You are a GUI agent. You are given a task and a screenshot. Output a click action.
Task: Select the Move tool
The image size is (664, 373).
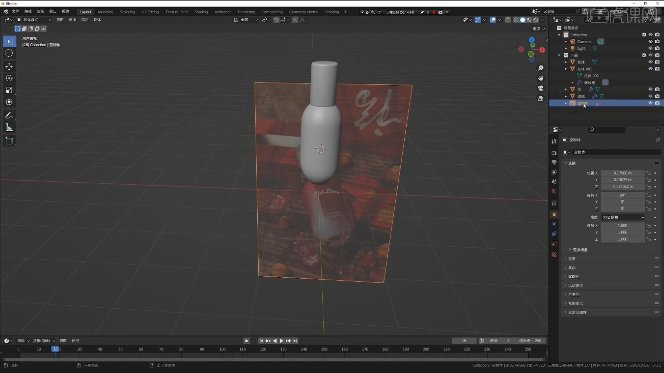(9, 66)
